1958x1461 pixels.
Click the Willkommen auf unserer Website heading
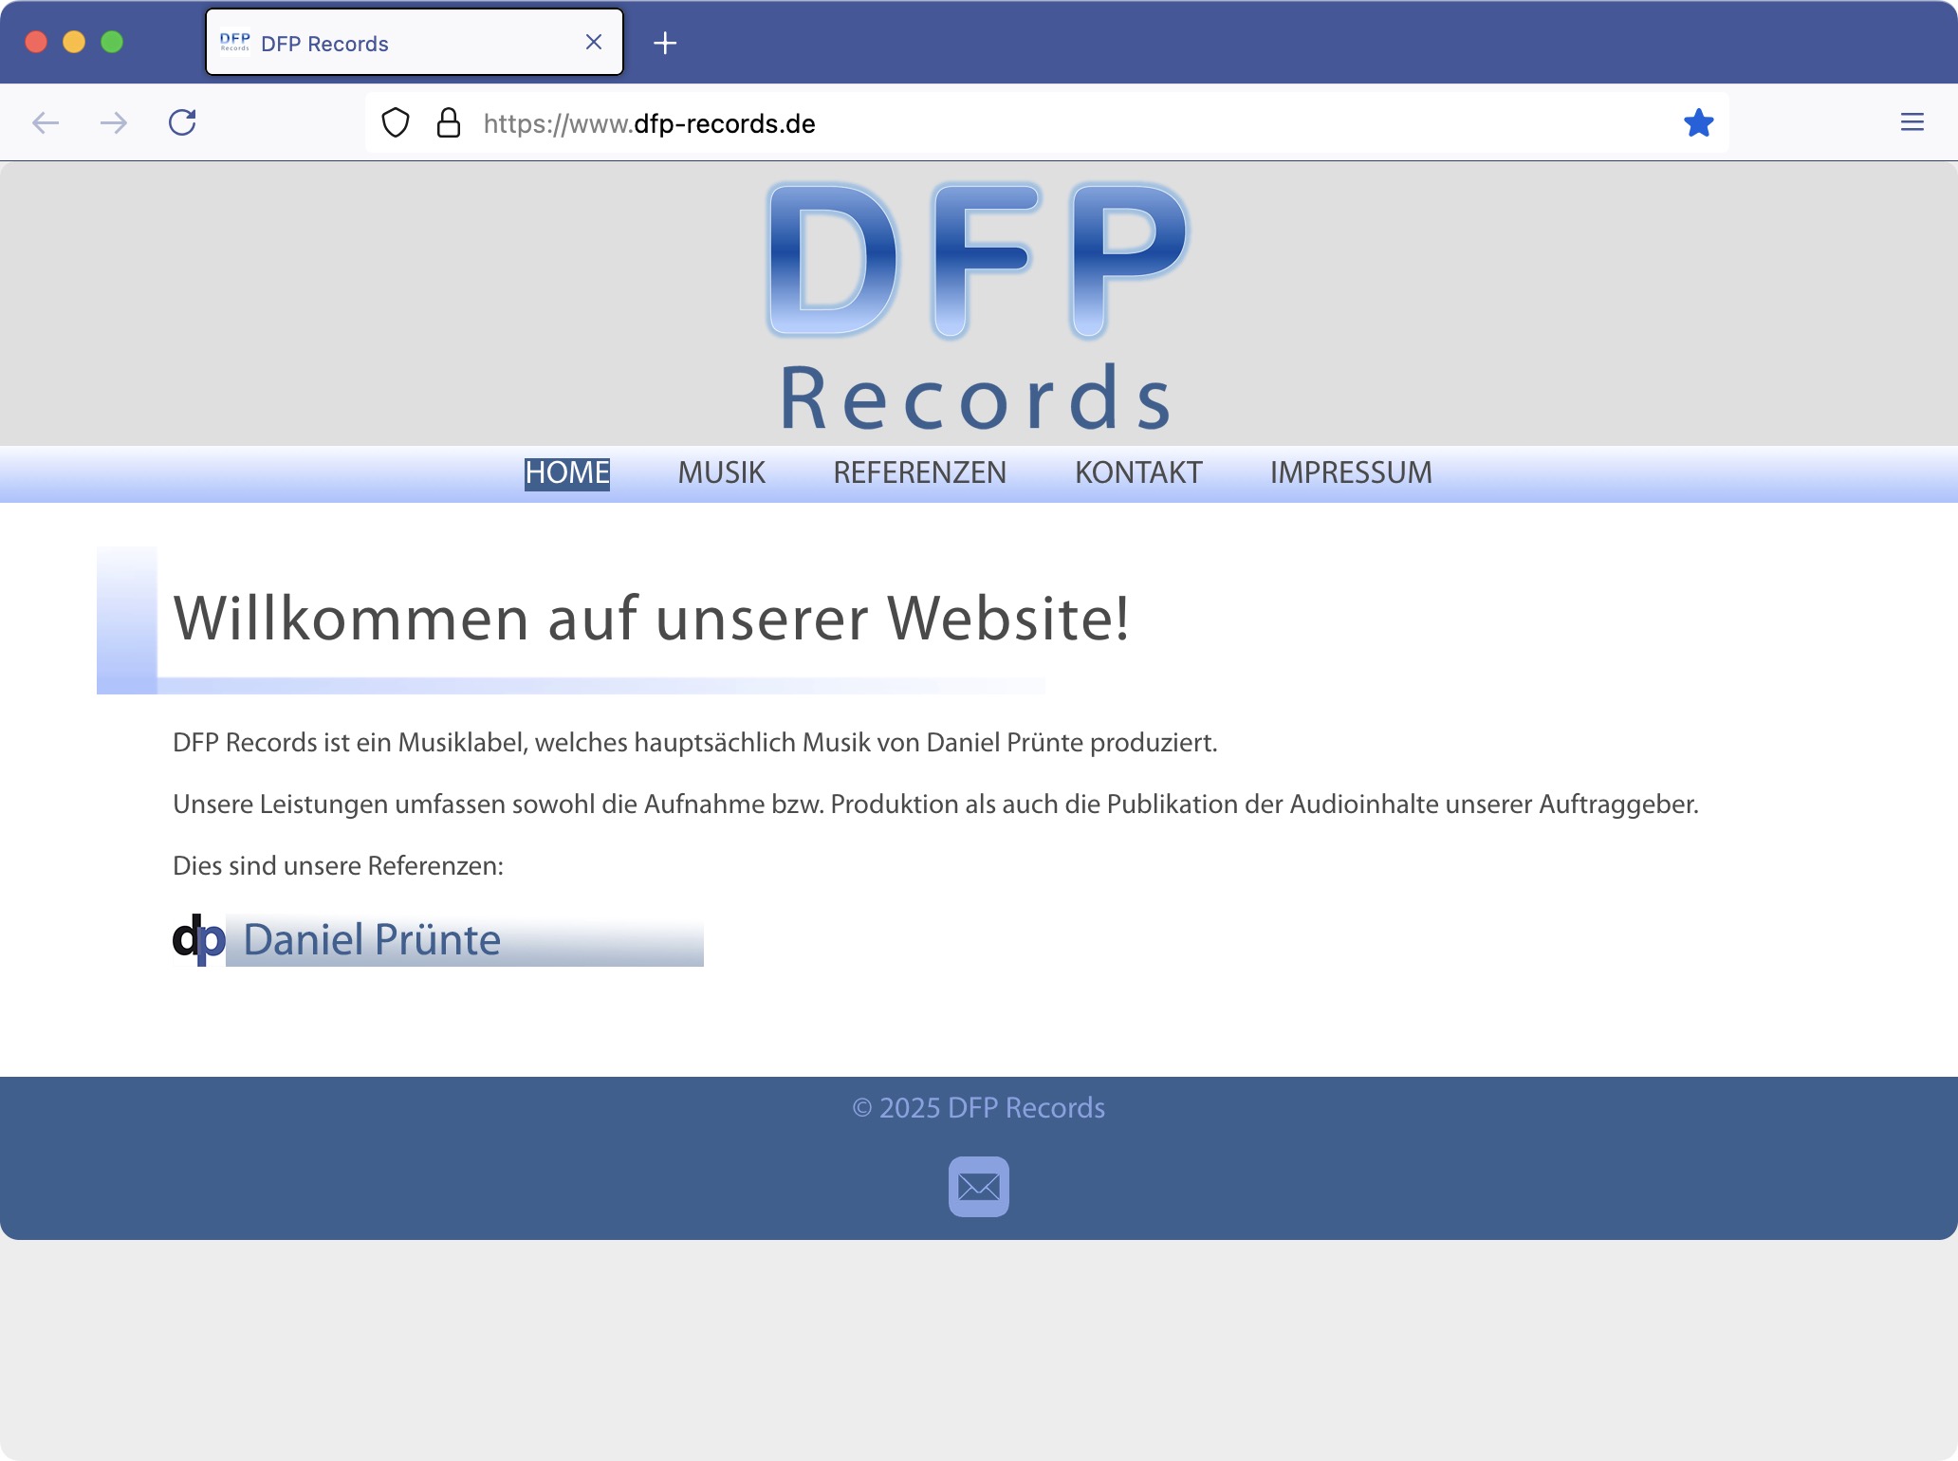(x=652, y=619)
